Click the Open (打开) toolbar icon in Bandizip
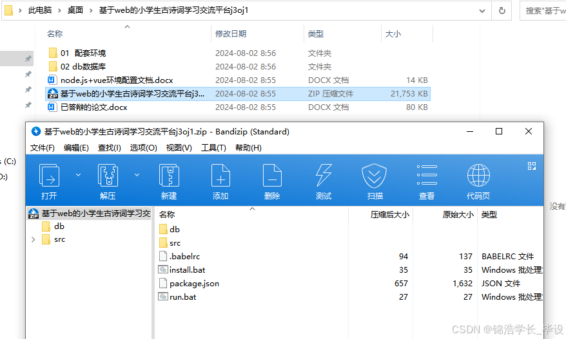This screenshot has width=566, height=339. [x=49, y=176]
